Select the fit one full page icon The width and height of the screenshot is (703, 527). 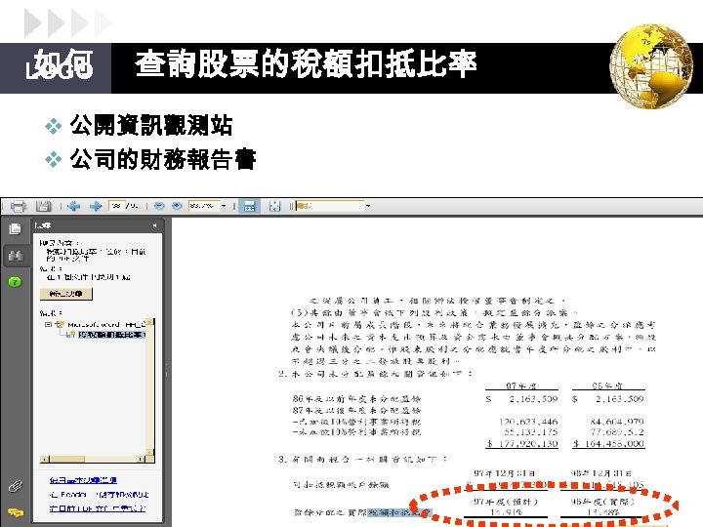point(274,206)
